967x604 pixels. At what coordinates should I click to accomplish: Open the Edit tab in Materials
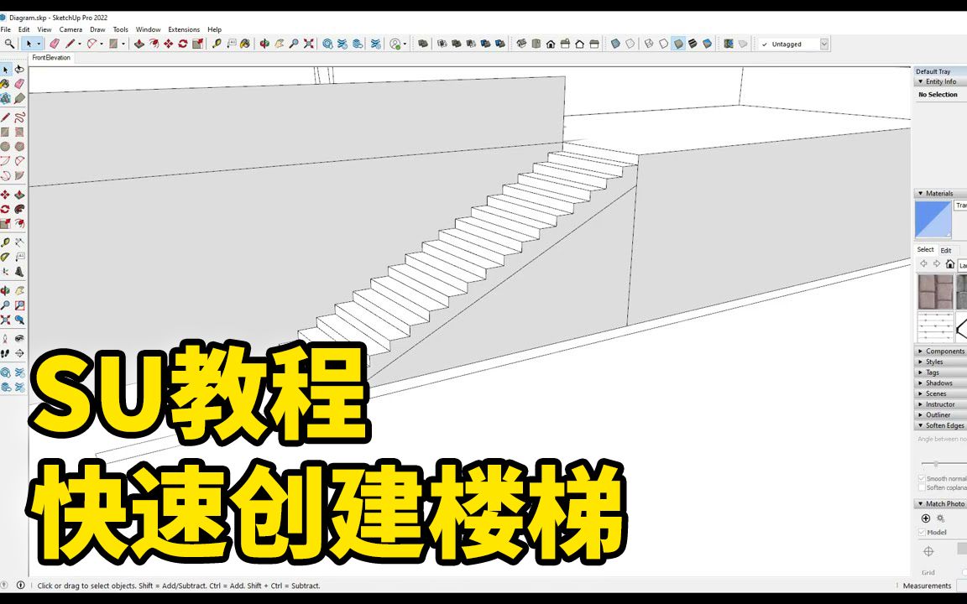945,249
